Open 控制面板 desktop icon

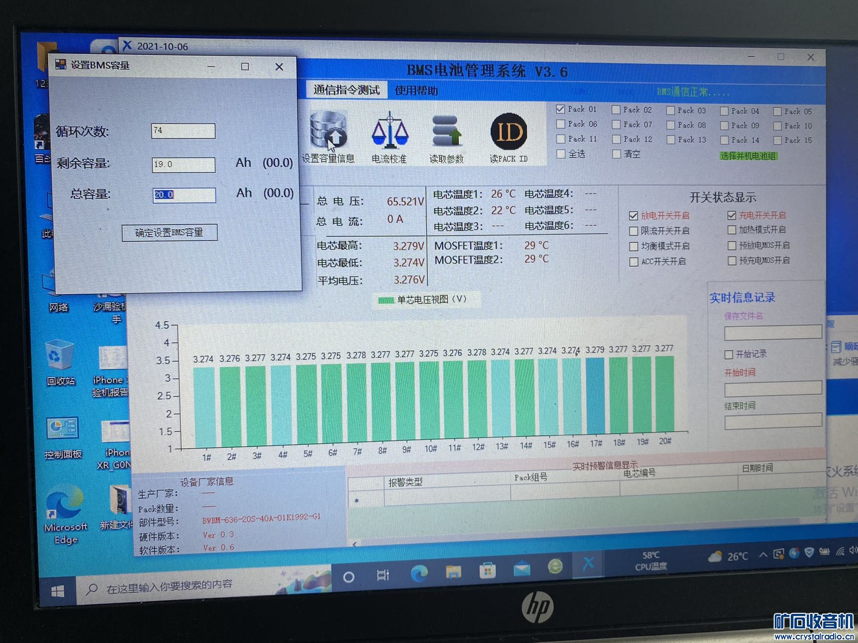[63, 437]
